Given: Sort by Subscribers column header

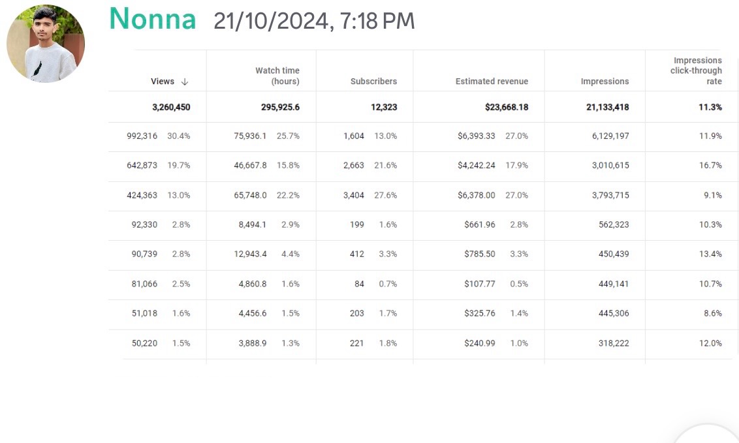Looking at the screenshot, I should [373, 82].
